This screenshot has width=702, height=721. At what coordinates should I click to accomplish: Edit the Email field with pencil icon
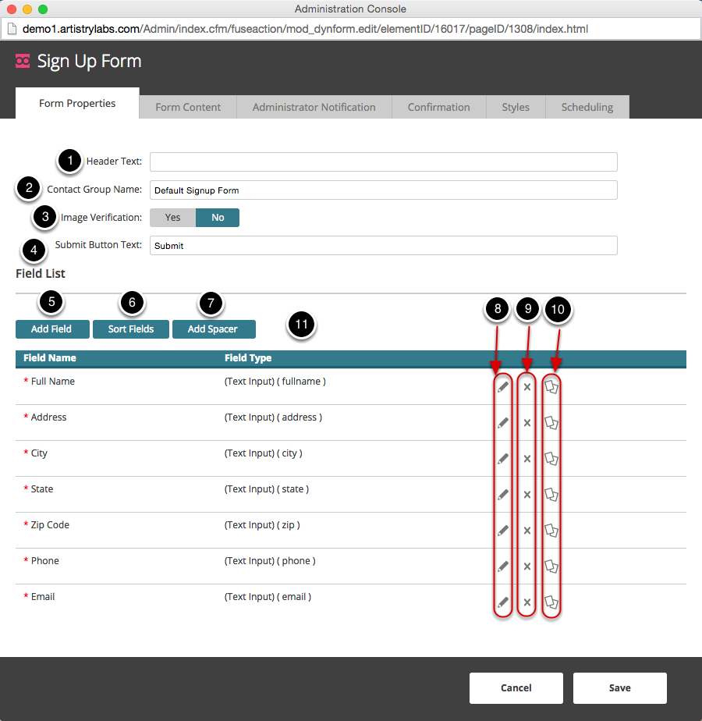click(503, 602)
